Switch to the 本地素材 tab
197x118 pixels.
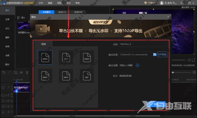point(46,12)
